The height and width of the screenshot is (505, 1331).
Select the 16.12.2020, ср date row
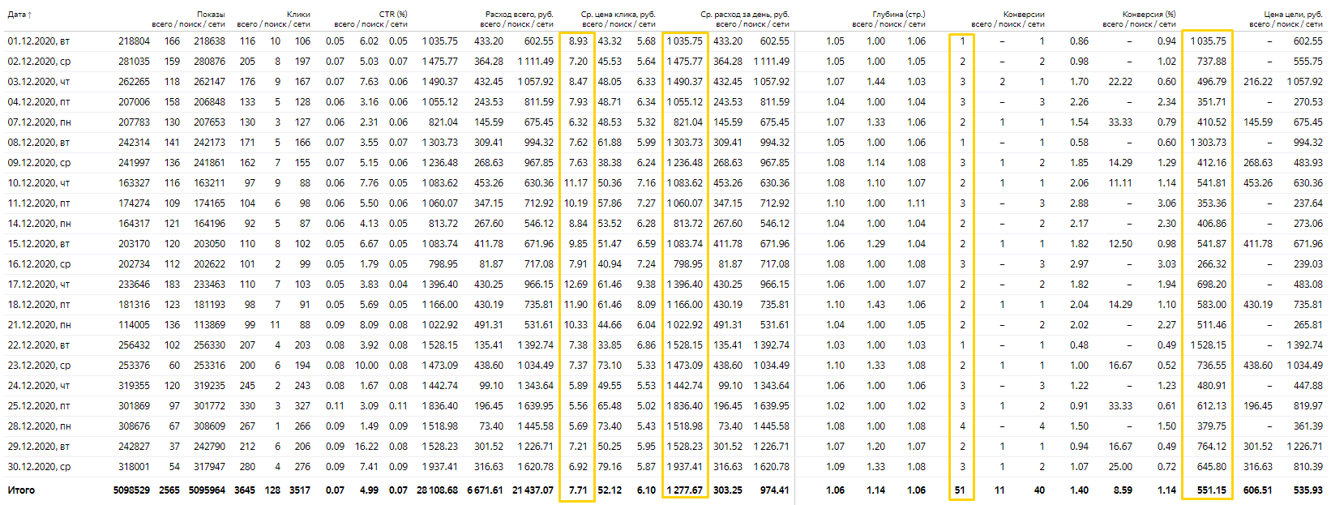coord(40,263)
